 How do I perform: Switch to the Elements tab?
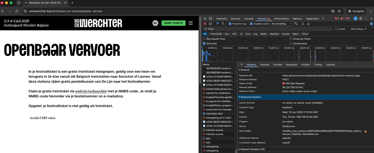(222, 19)
